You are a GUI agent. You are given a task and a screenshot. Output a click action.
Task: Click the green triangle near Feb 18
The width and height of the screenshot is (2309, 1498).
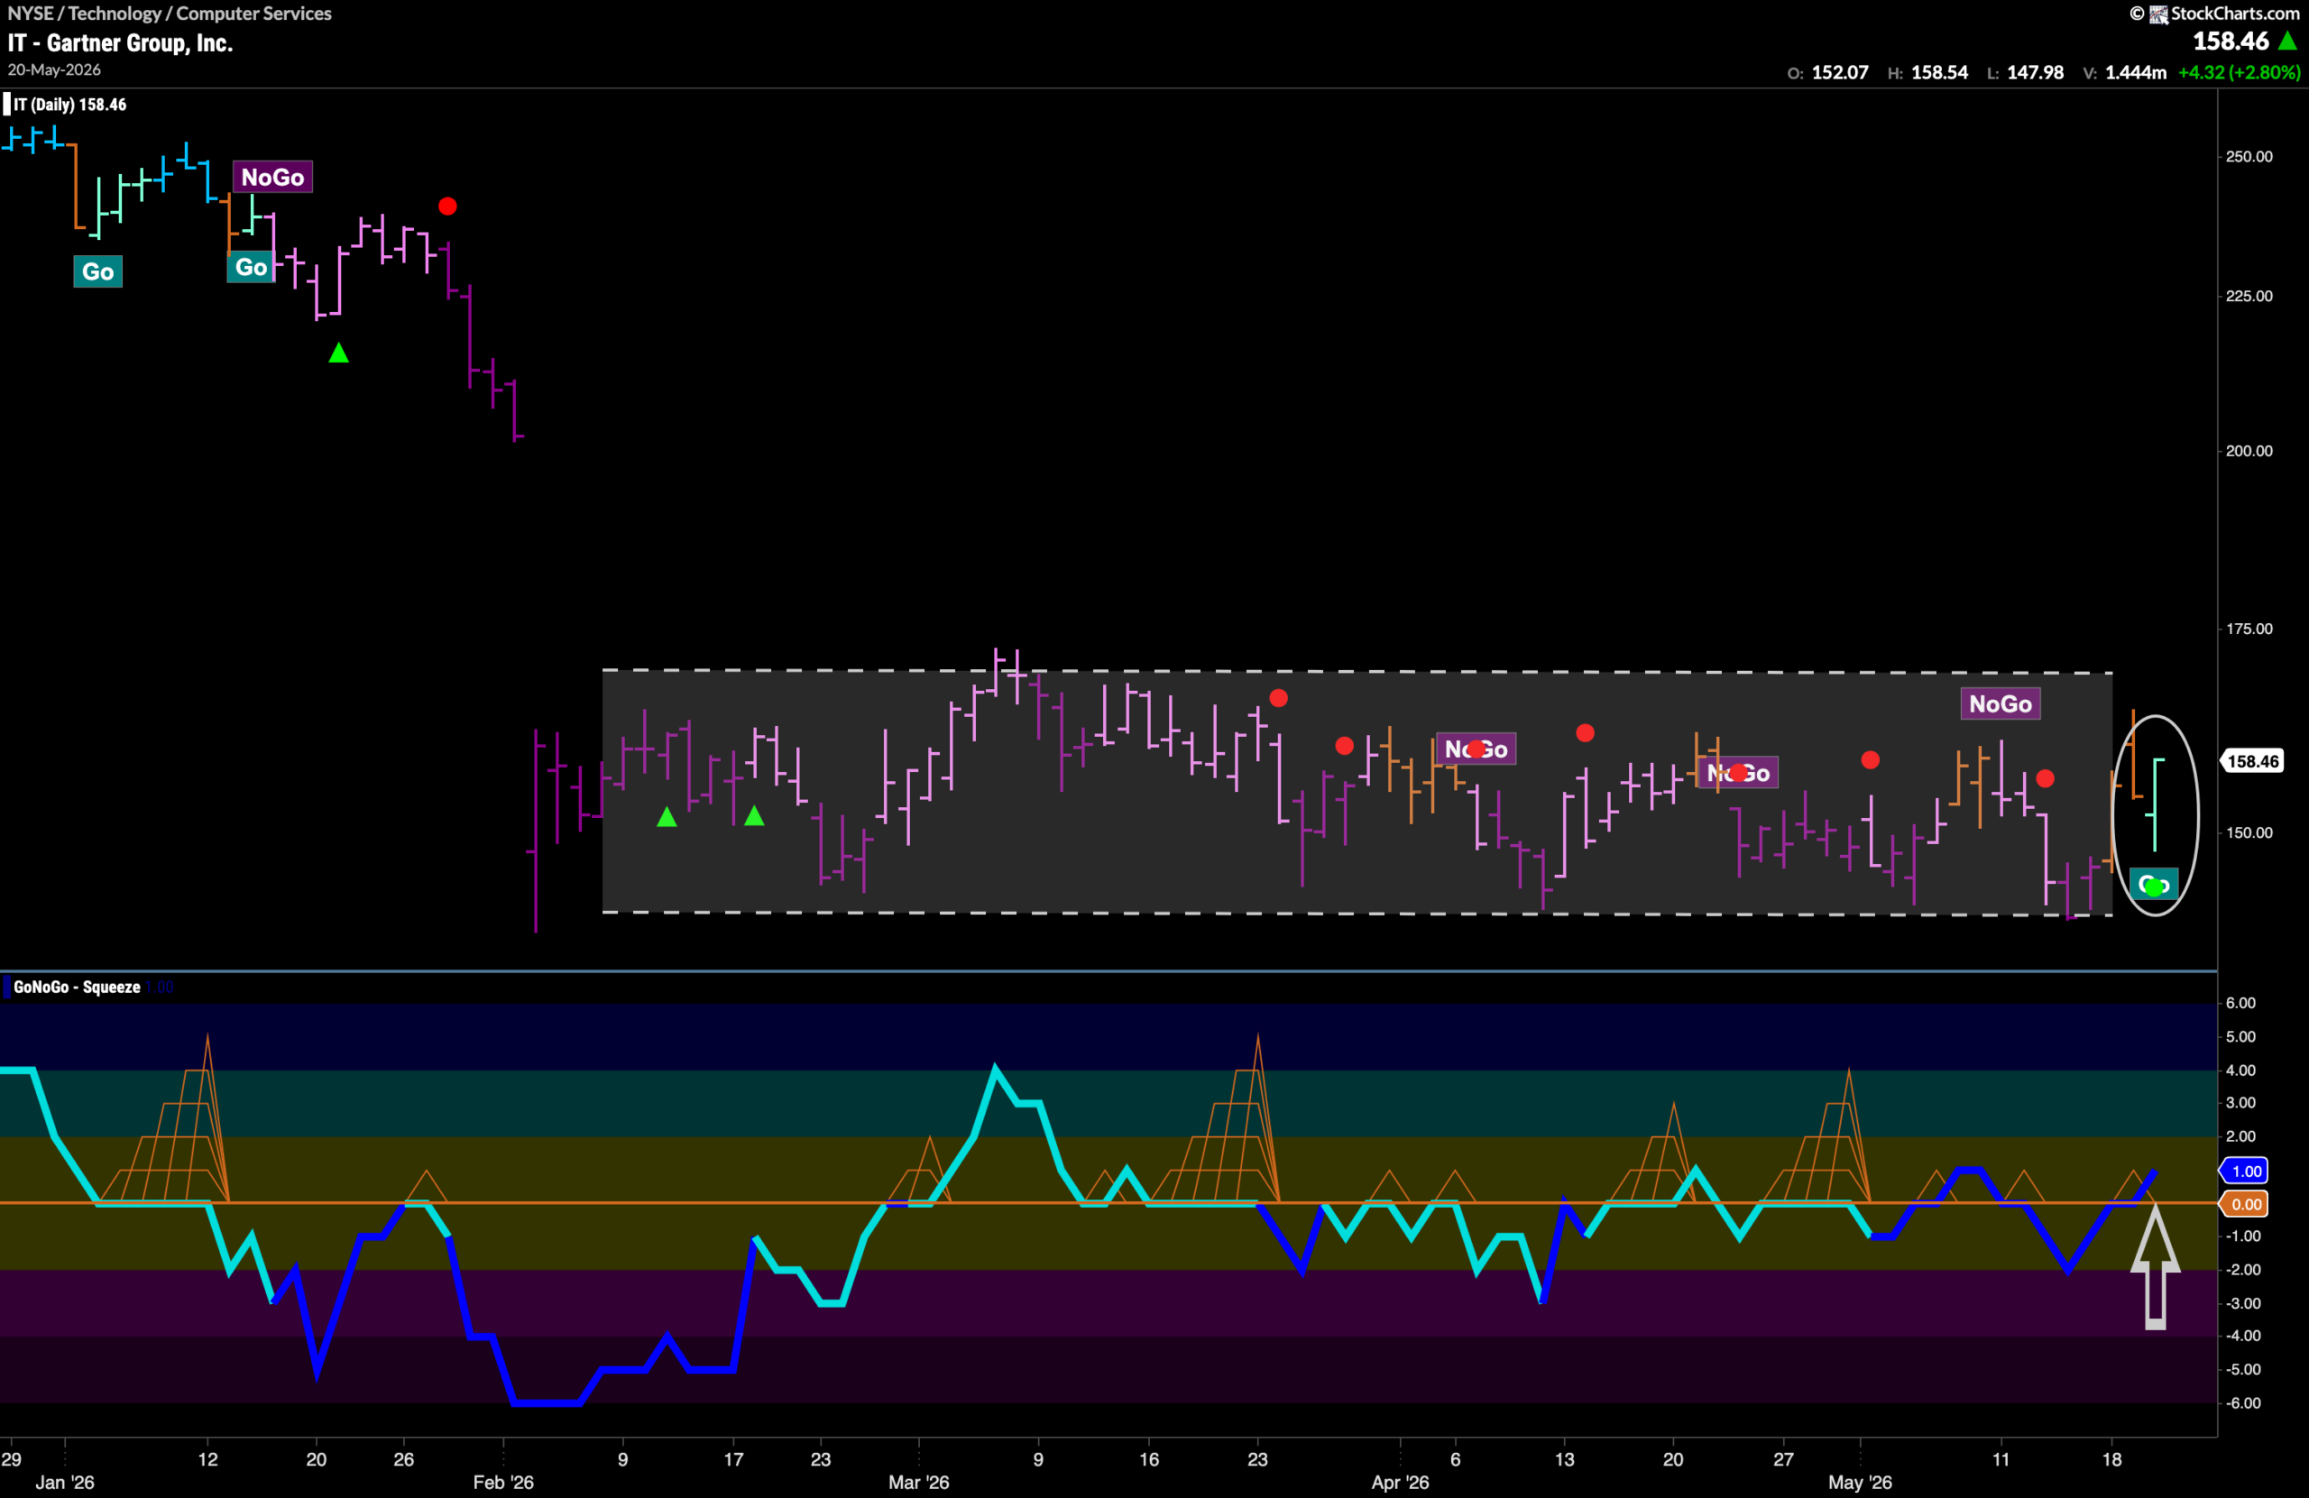[754, 816]
